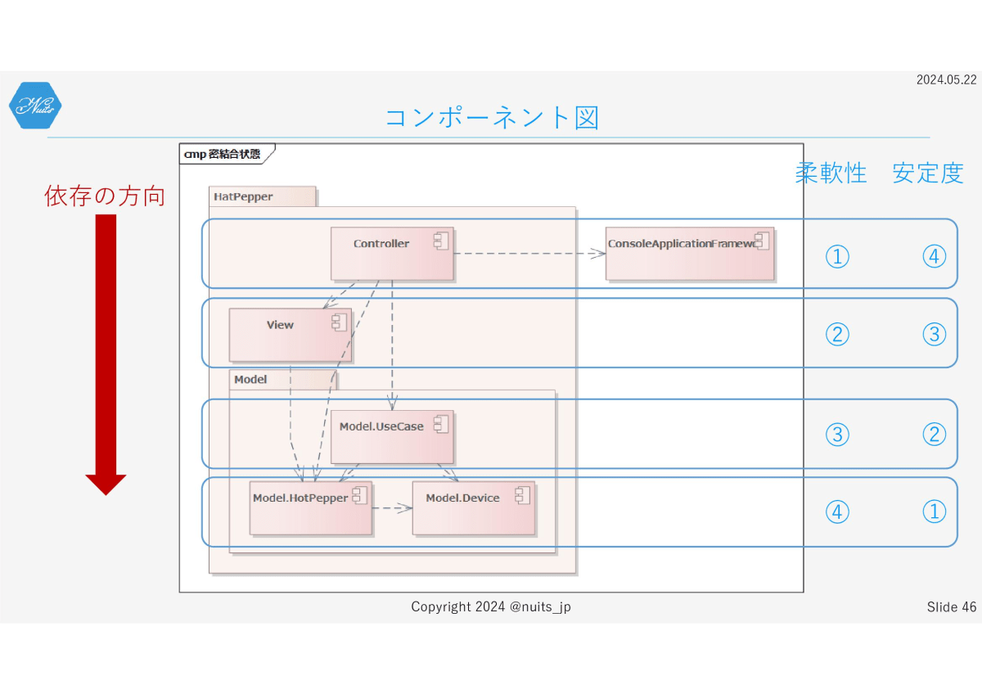Click the component icon on Model.Device box
The width and height of the screenshot is (982, 694).
pos(522,495)
